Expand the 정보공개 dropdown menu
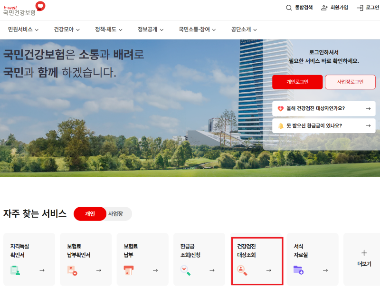Image resolution: width=380 pixels, height=288 pixels. coord(147,29)
